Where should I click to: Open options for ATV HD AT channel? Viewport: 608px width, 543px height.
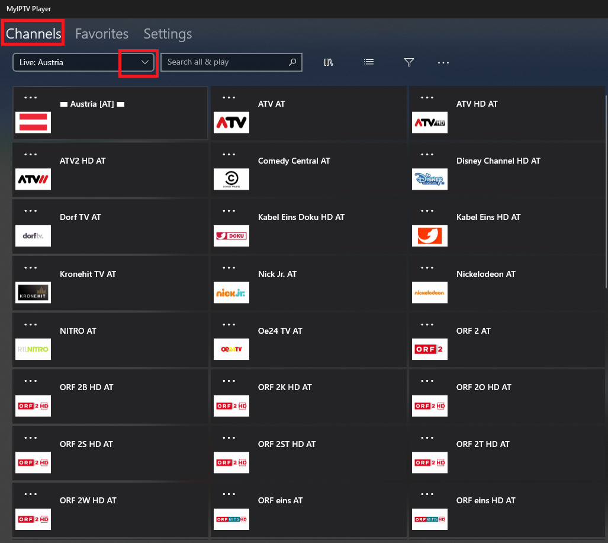click(427, 97)
